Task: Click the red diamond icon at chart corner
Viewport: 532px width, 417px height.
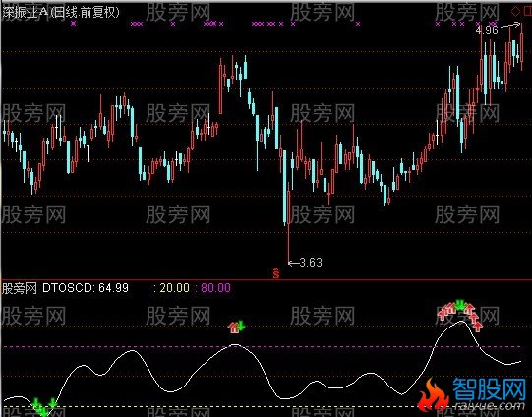Action: [x=515, y=12]
